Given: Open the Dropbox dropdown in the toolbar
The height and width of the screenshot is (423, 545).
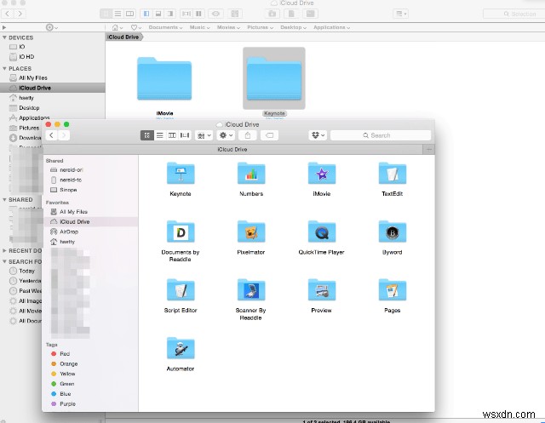Looking at the screenshot, I should (x=318, y=135).
